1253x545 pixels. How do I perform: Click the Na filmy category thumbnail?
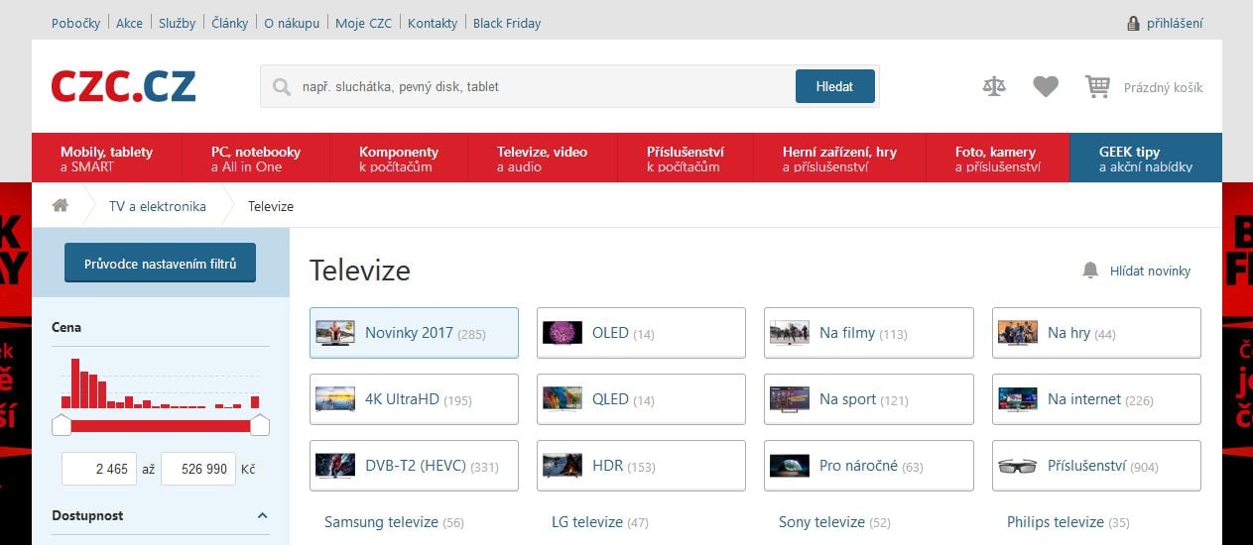(790, 333)
